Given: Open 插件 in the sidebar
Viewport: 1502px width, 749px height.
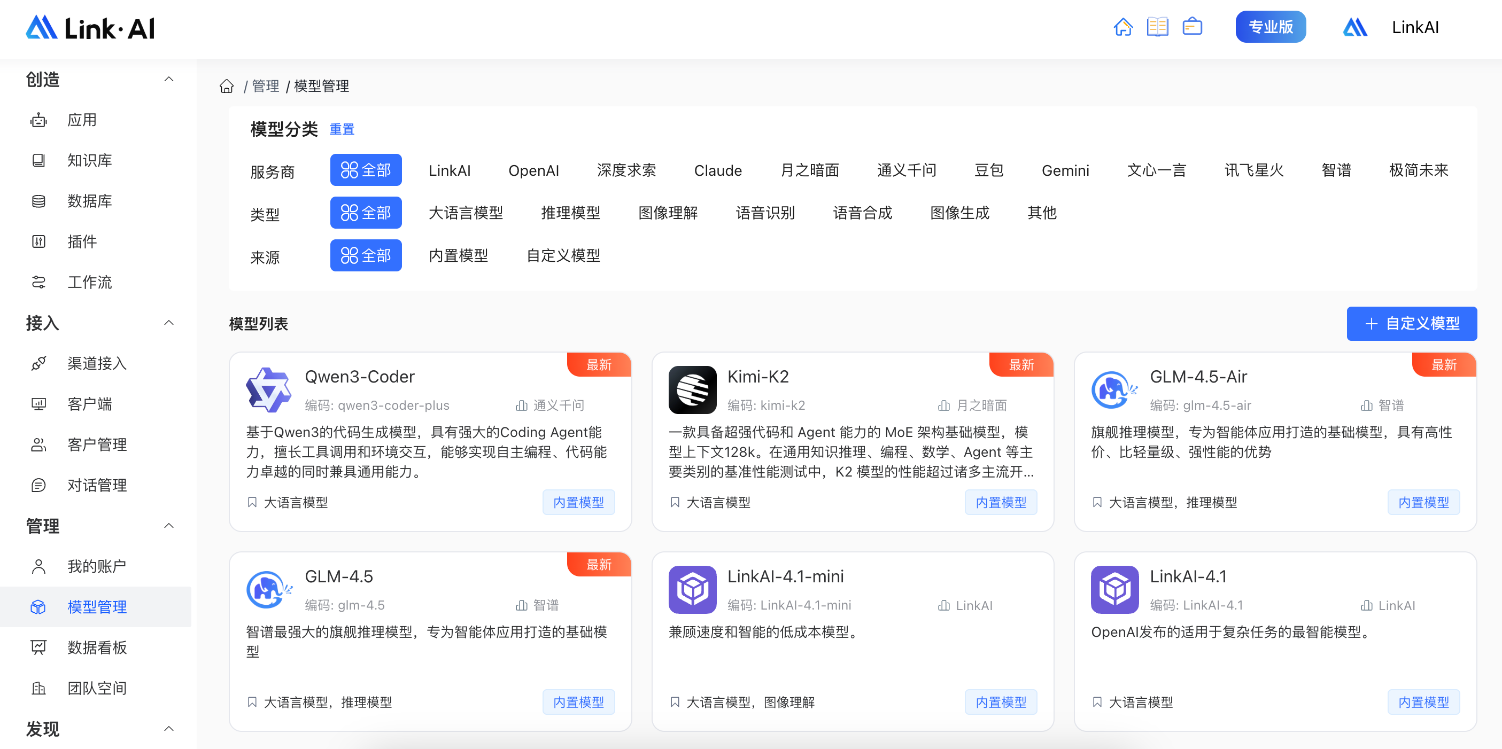Looking at the screenshot, I should pyautogui.click(x=96, y=241).
